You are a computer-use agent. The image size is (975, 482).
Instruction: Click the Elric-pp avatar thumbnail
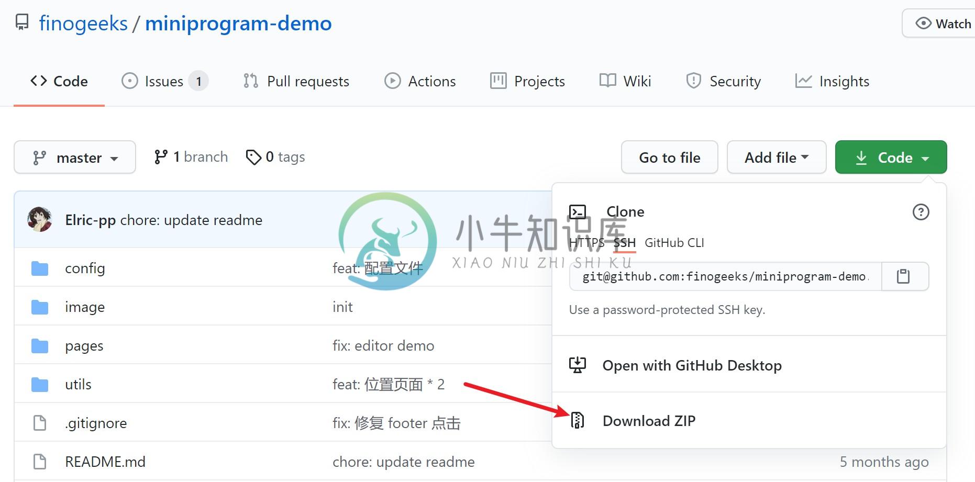(40, 219)
